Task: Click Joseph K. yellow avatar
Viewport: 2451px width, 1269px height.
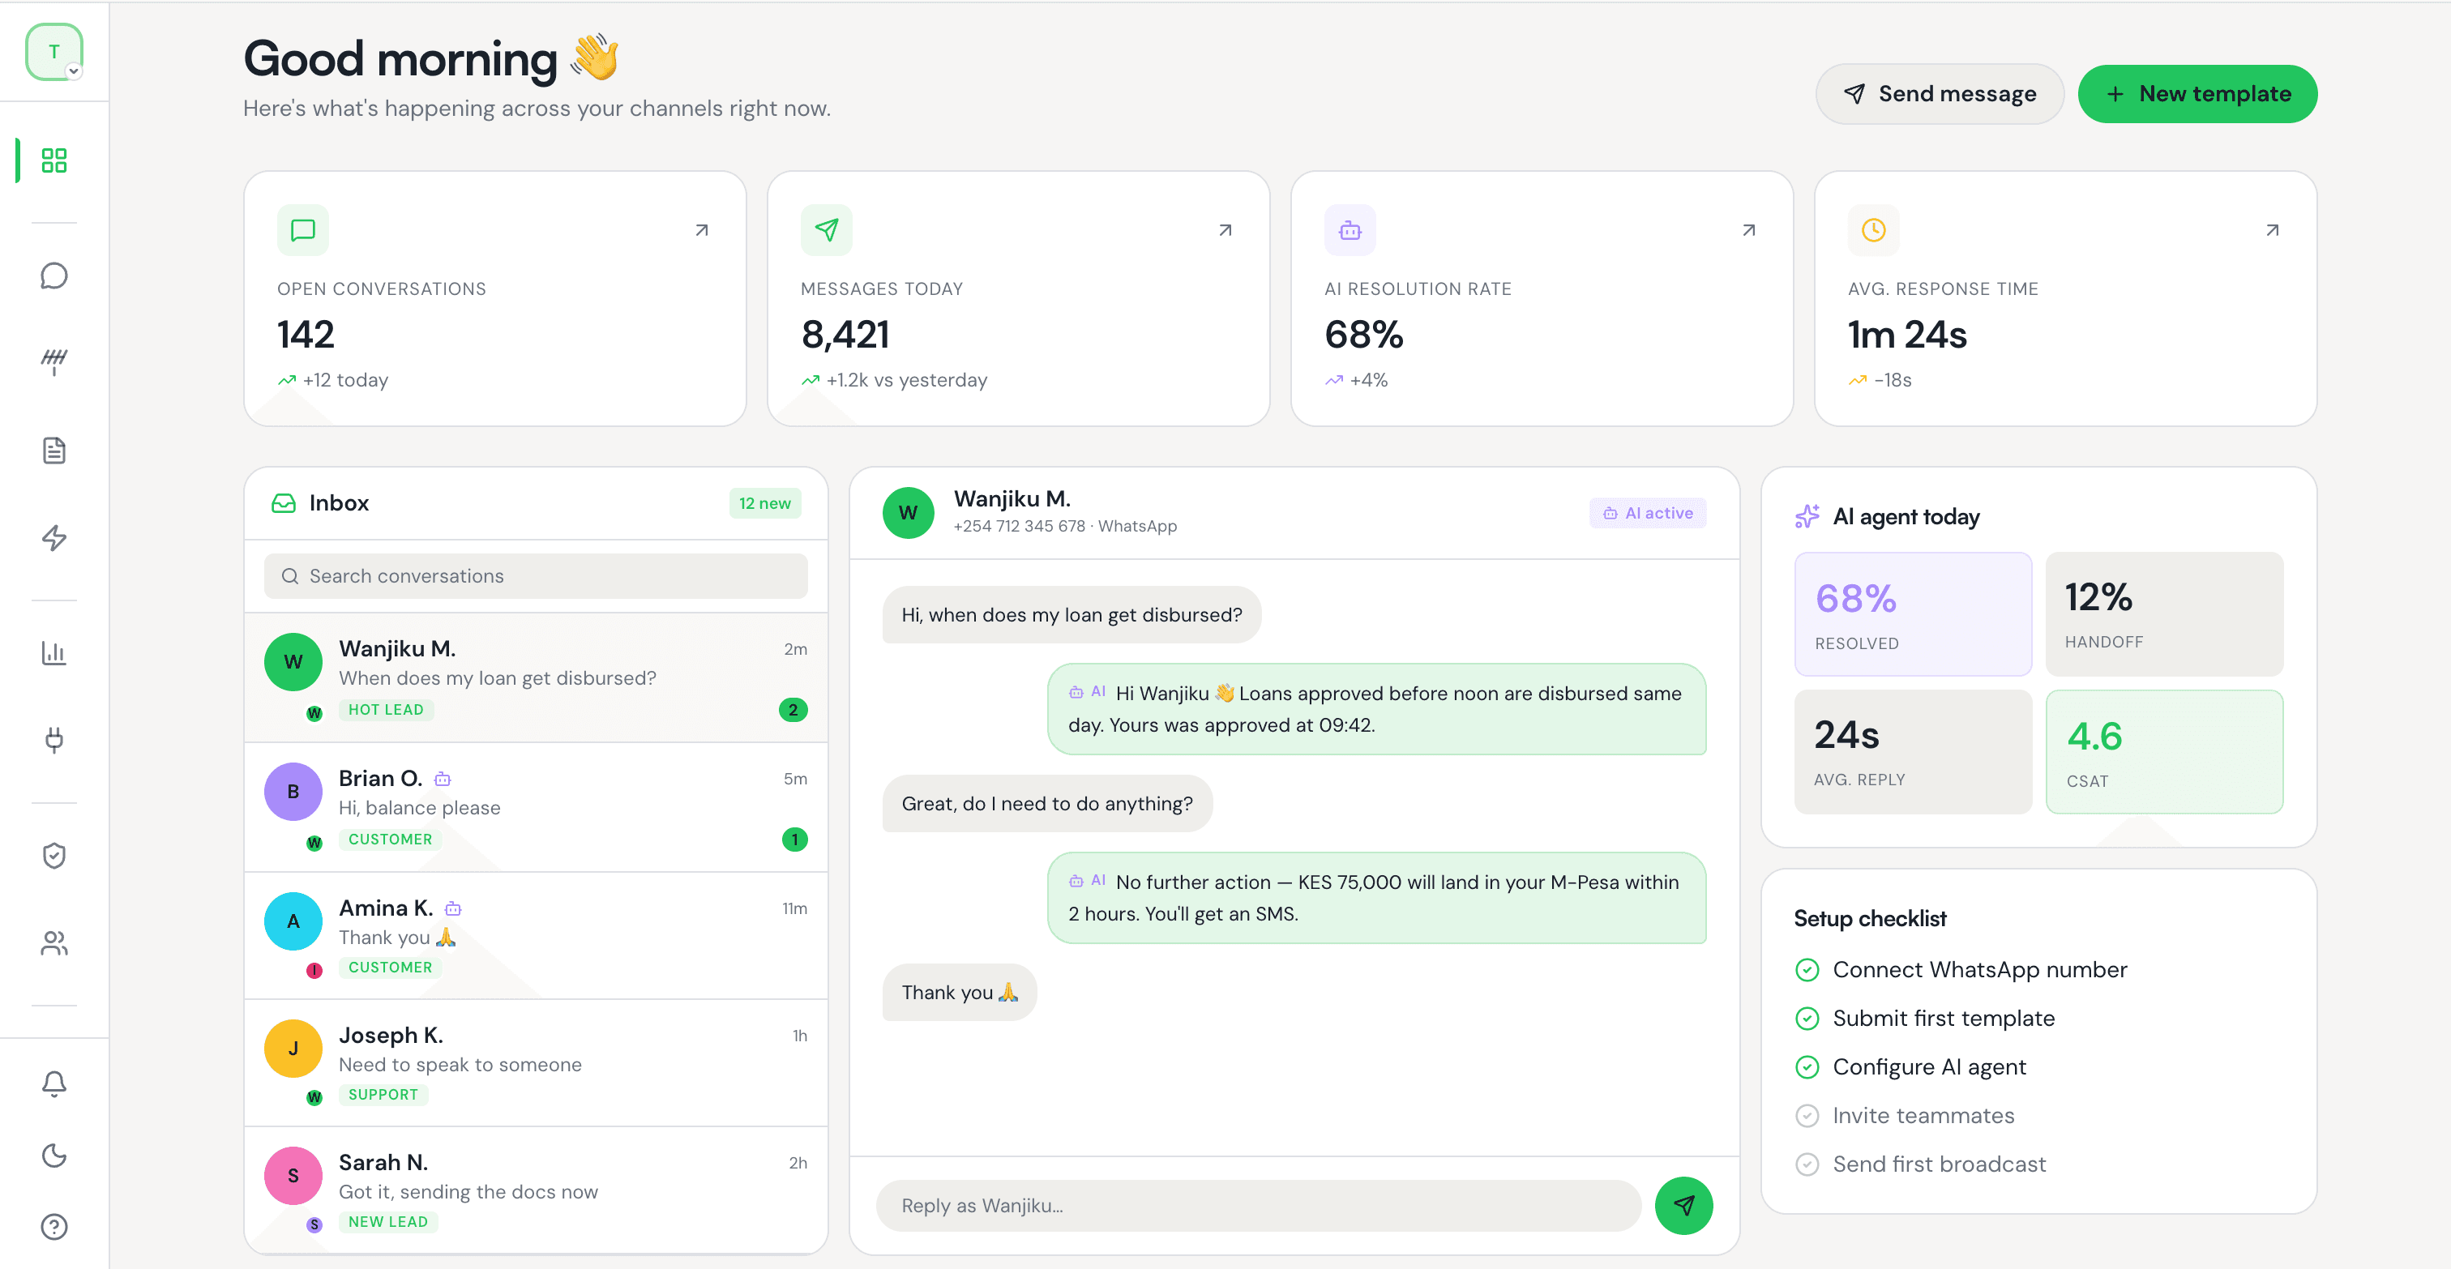Action: (x=293, y=1049)
